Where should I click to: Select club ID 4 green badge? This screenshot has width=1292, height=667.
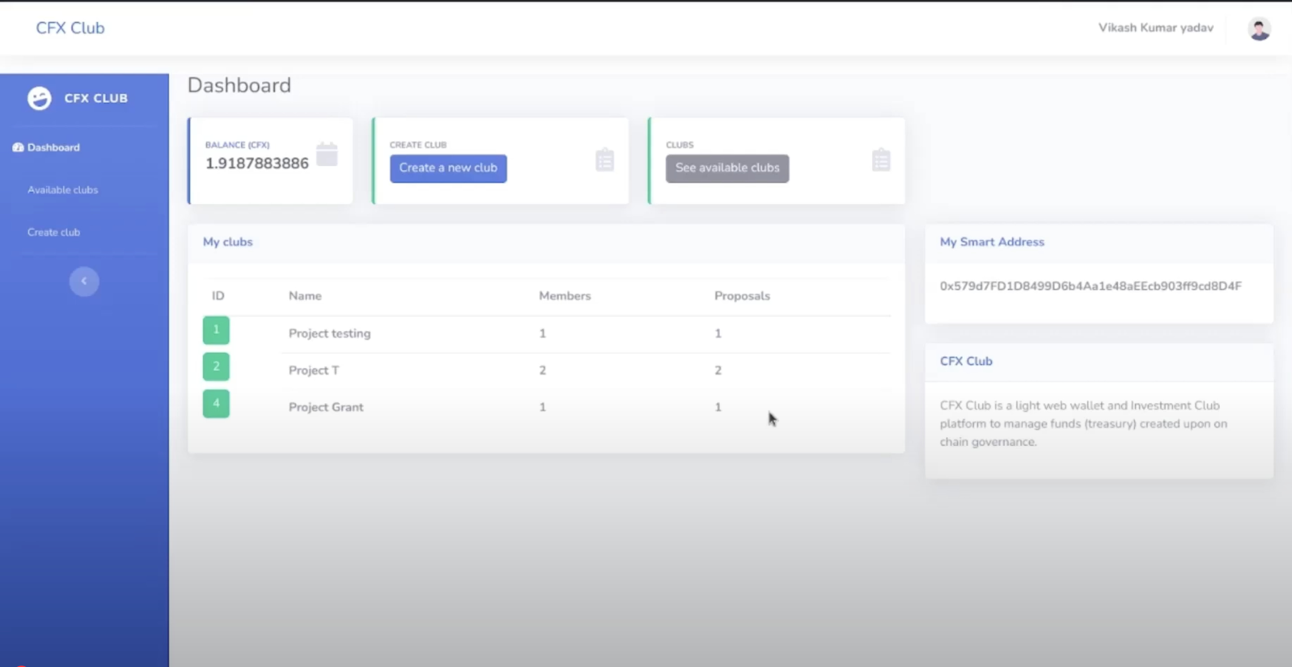[216, 404]
